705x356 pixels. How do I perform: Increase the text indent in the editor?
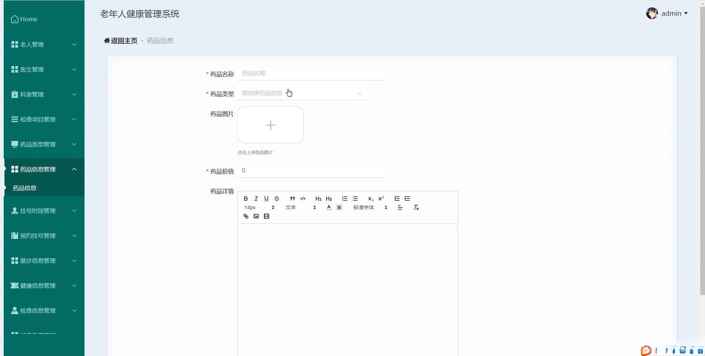[407, 199]
